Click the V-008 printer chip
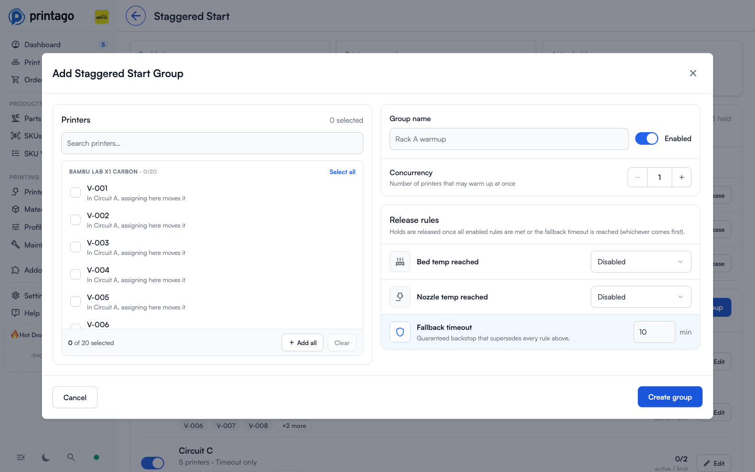The image size is (755, 472). (258, 426)
